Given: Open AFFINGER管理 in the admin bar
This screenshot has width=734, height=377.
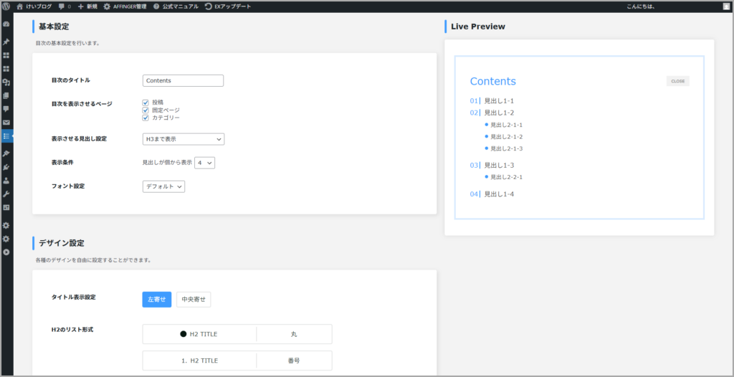Looking at the screenshot, I should tap(125, 6).
